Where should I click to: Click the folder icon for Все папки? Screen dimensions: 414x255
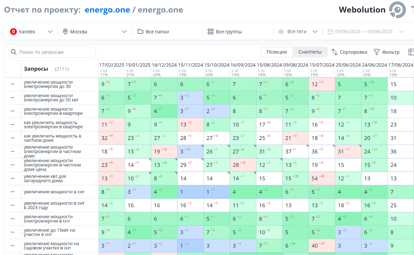click(141, 32)
